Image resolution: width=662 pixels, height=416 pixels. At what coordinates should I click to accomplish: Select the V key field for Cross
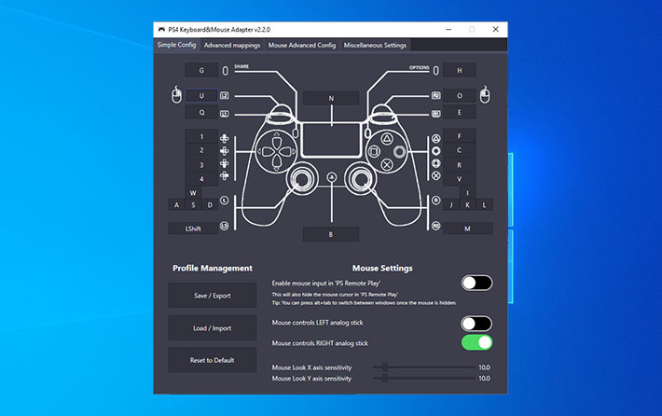pyautogui.click(x=460, y=179)
